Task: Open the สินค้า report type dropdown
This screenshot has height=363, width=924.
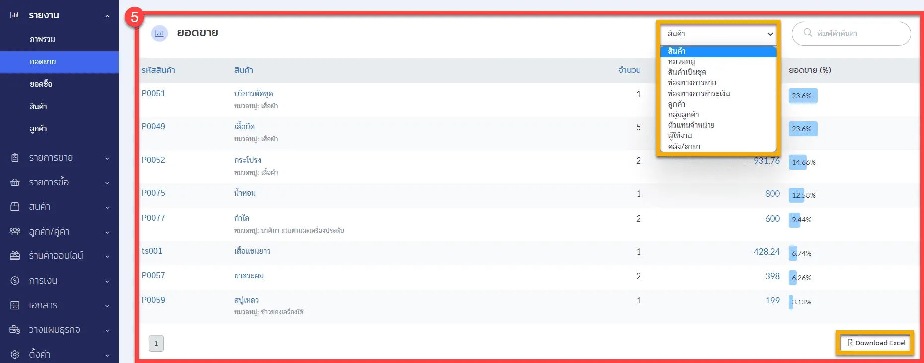Action: [x=718, y=34]
